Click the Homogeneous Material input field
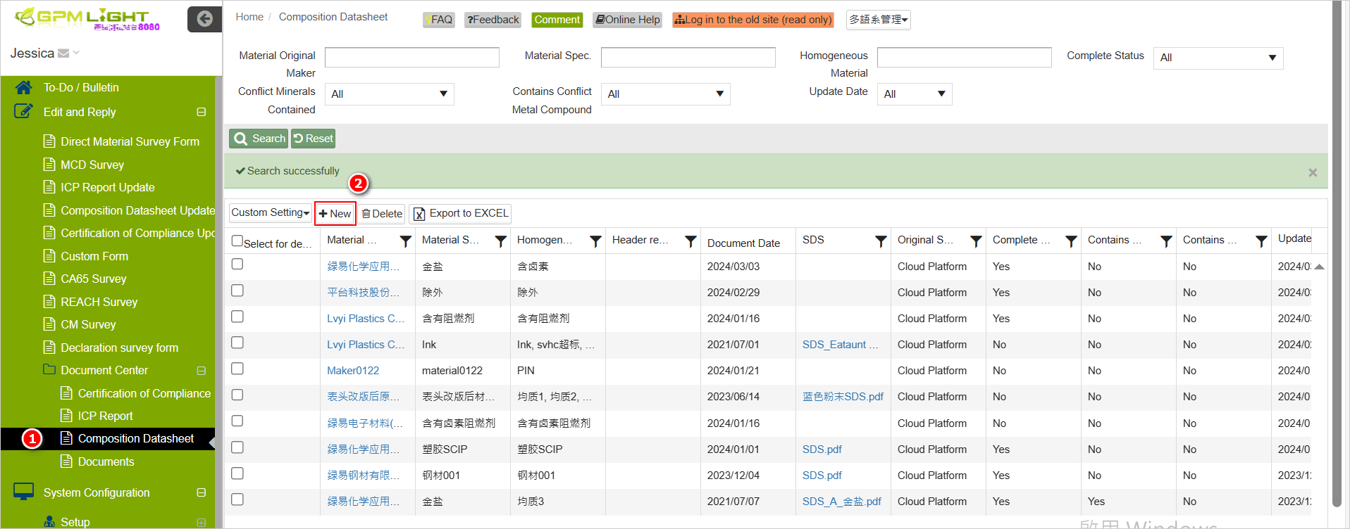The width and height of the screenshot is (1350, 529). tap(964, 58)
